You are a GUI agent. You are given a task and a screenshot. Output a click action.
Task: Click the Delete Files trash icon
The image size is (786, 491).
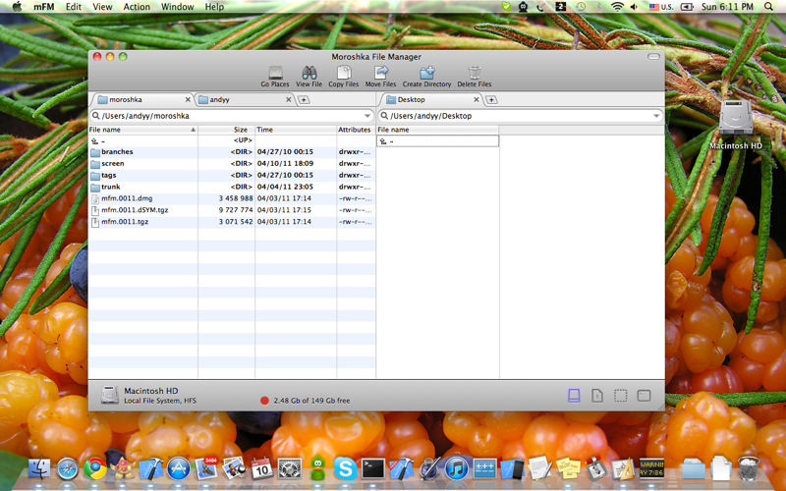(x=475, y=74)
